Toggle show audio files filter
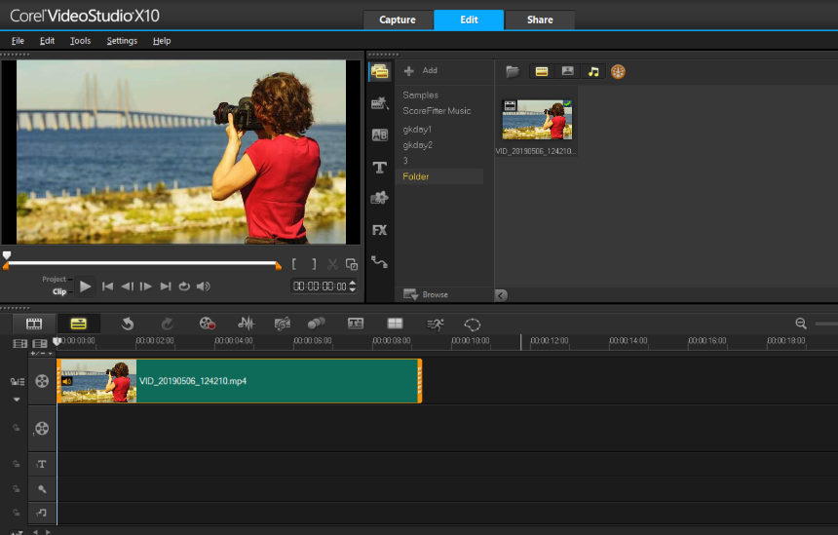 pos(593,71)
